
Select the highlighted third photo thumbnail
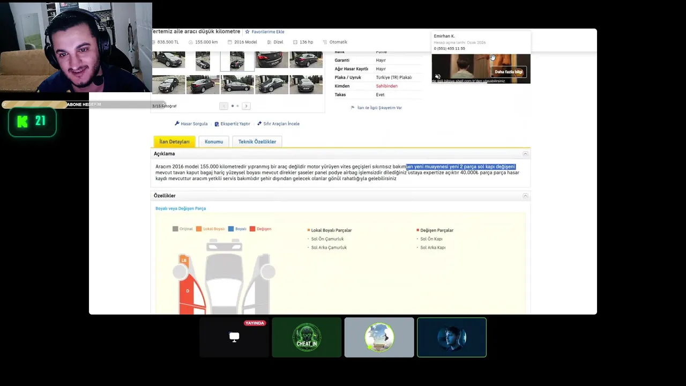(237, 61)
